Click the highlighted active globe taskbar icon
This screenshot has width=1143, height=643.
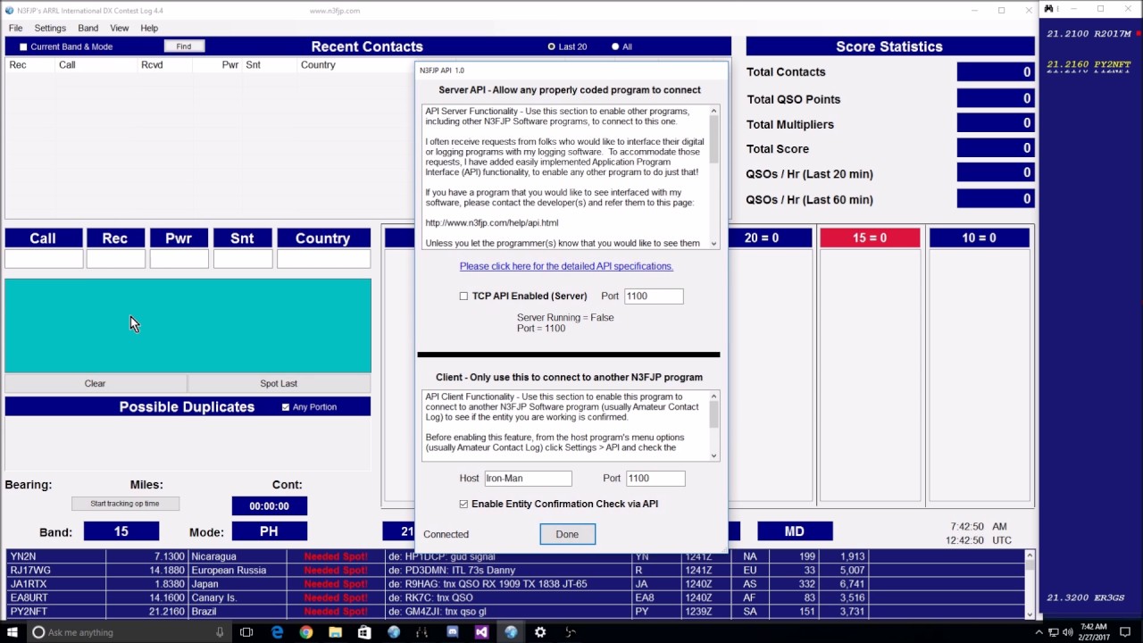511,632
